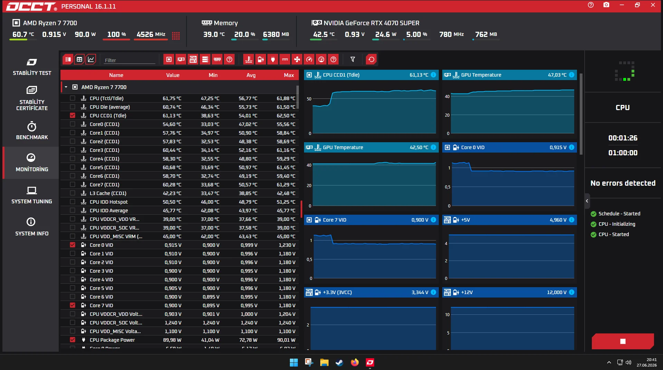
Task: Uncheck Core 0 VID checkbox
Action: (73, 245)
